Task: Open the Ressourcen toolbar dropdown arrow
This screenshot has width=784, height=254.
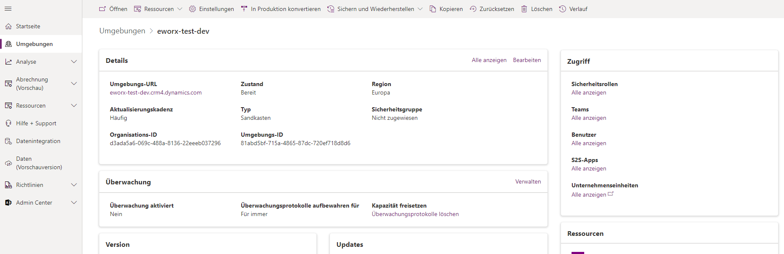Action: click(180, 9)
